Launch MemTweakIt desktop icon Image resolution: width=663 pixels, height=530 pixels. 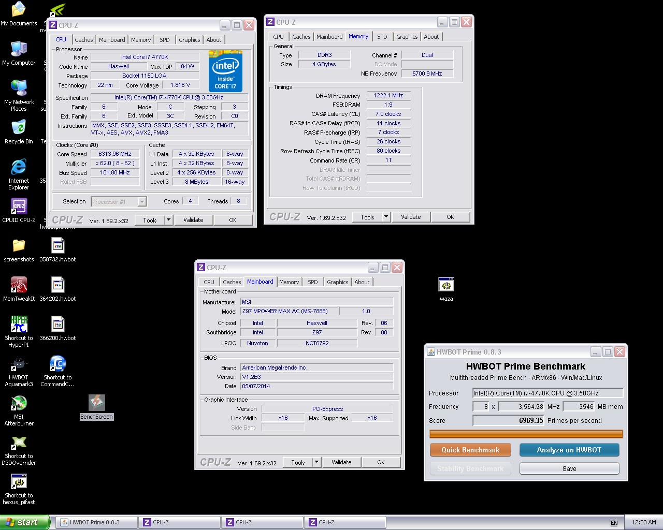click(x=19, y=289)
